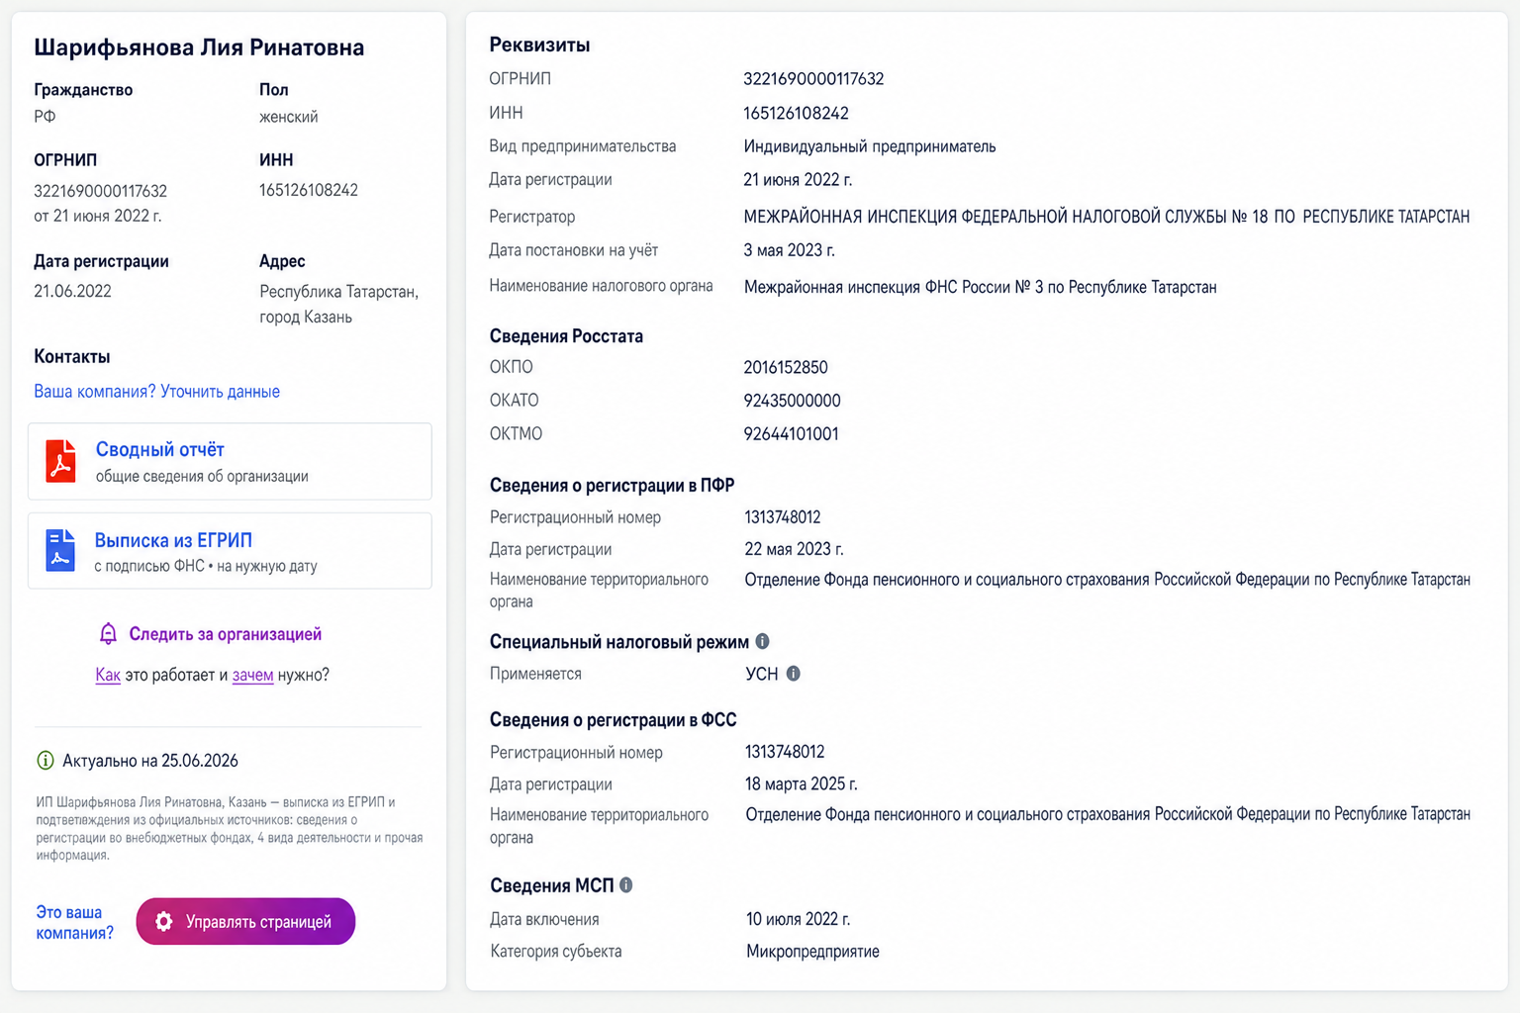This screenshot has width=1520, height=1013.
Task: Click the bell icon next to Следить за организацией
Action: [108, 634]
